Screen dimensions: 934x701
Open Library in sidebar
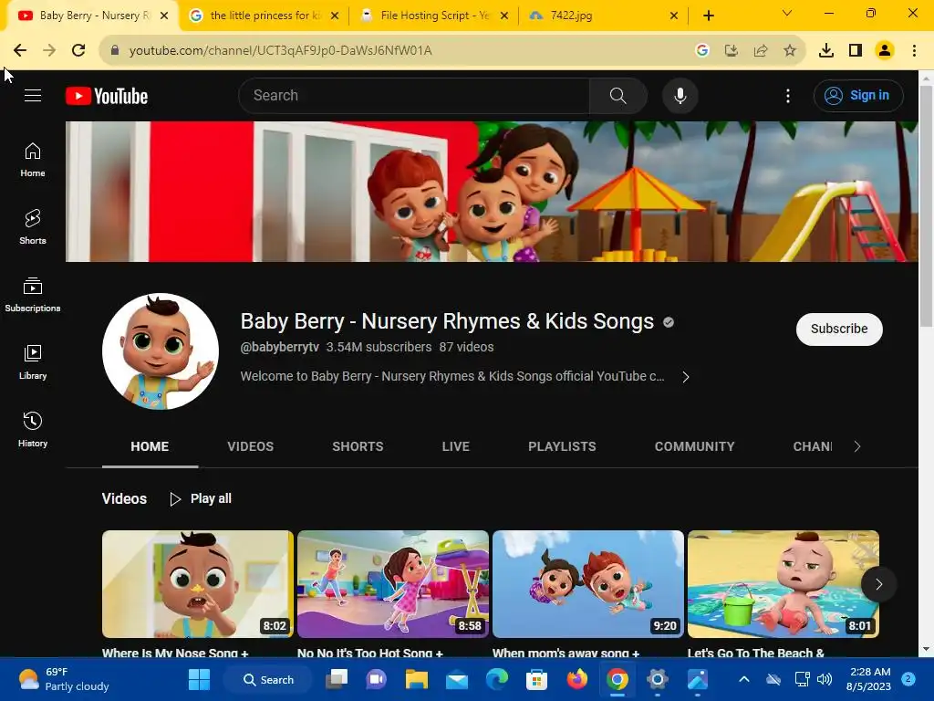pos(33,361)
